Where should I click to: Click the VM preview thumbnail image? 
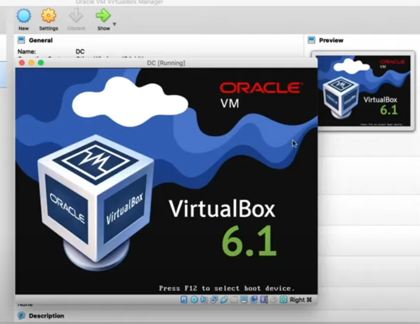[x=363, y=91]
